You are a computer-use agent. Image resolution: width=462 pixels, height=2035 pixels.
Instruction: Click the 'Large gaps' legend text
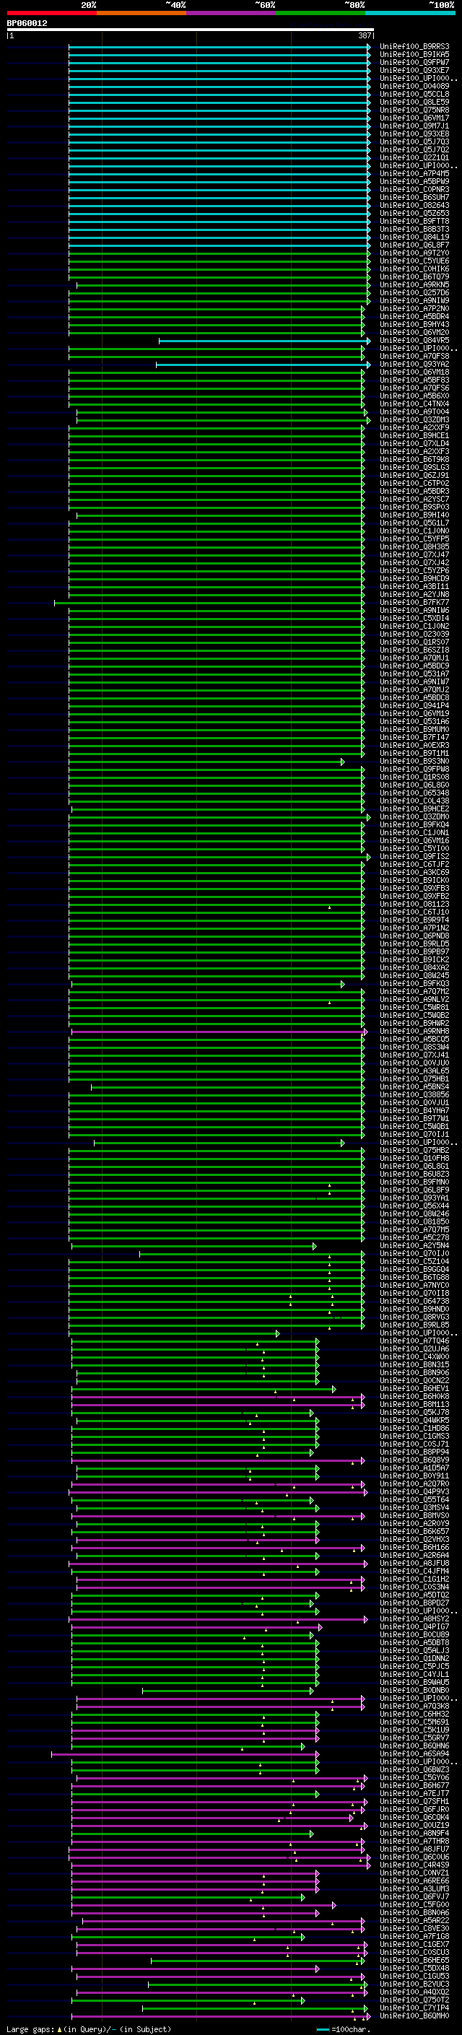coord(31,2029)
